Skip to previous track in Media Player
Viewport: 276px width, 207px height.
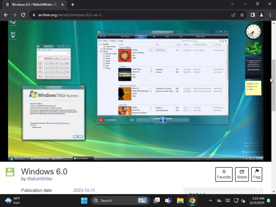[x=156, y=120]
